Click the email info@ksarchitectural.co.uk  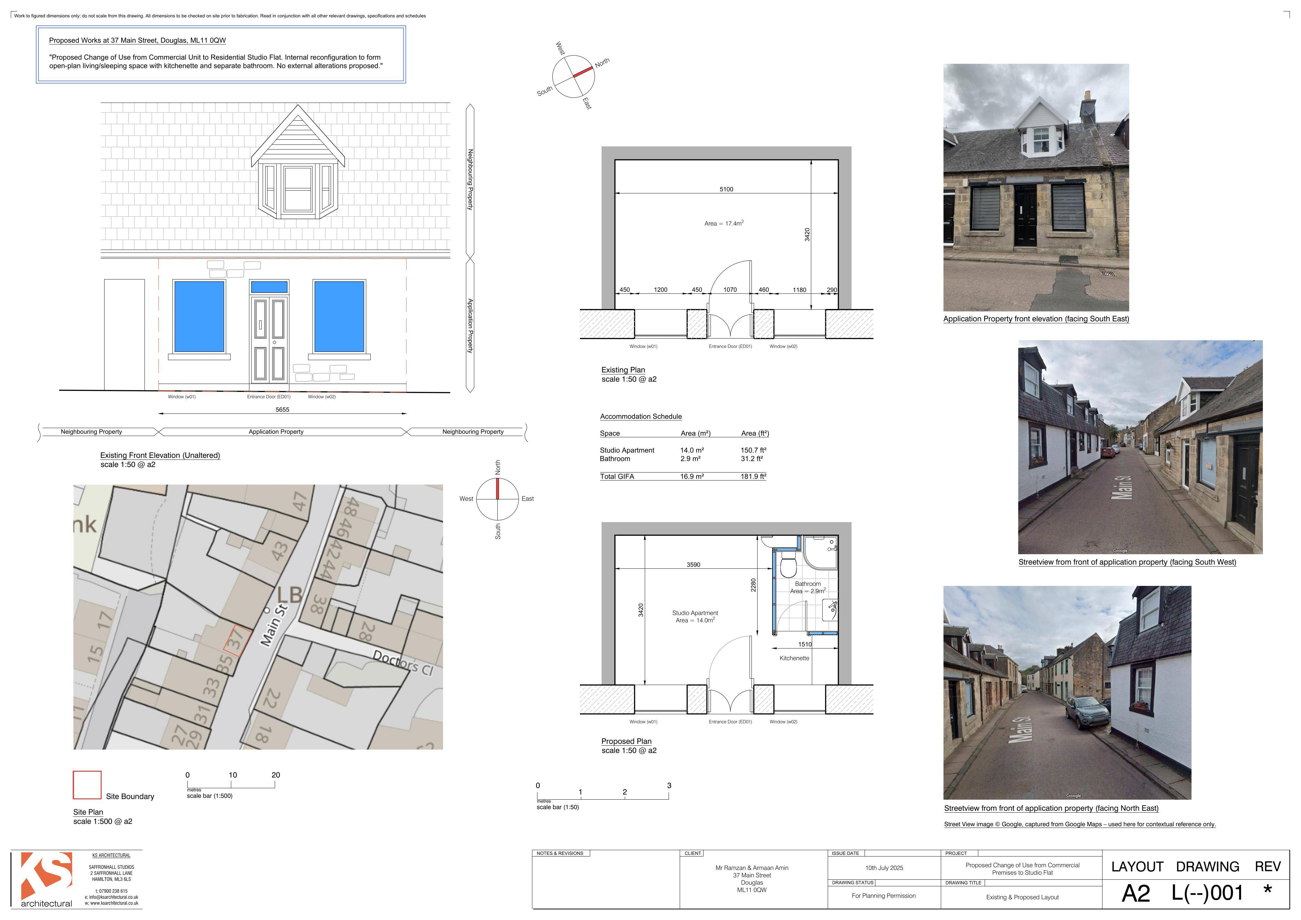tap(111, 897)
